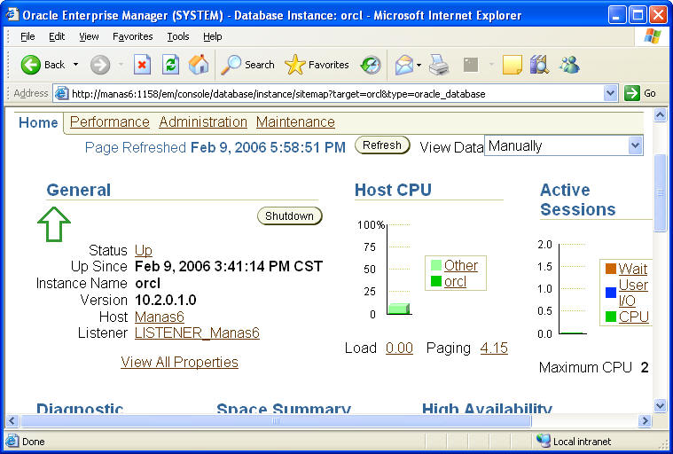Expand the address bar URL dropdown
This screenshot has height=454, width=673.
pos(610,93)
